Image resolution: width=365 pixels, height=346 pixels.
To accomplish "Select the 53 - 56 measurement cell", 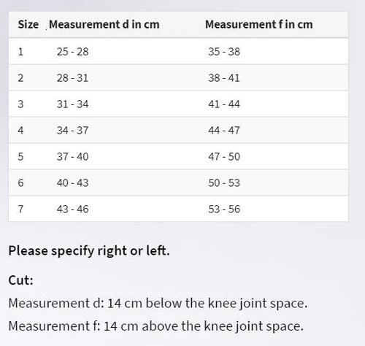I will pos(224,209).
